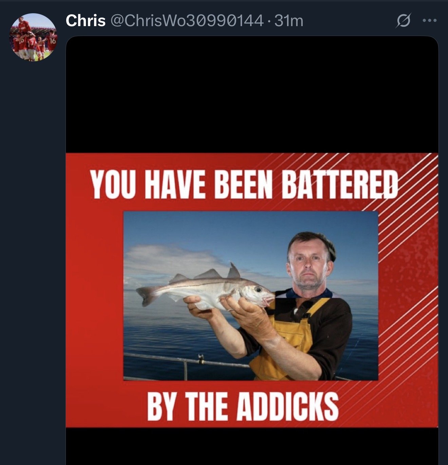Open the three-dot more options menu
The width and height of the screenshot is (448, 465).
tap(430, 21)
